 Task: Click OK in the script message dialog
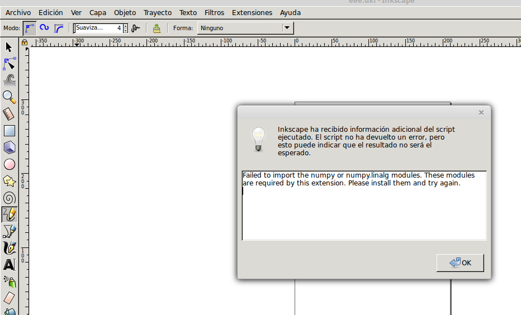pyautogui.click(x=460, y=263)
